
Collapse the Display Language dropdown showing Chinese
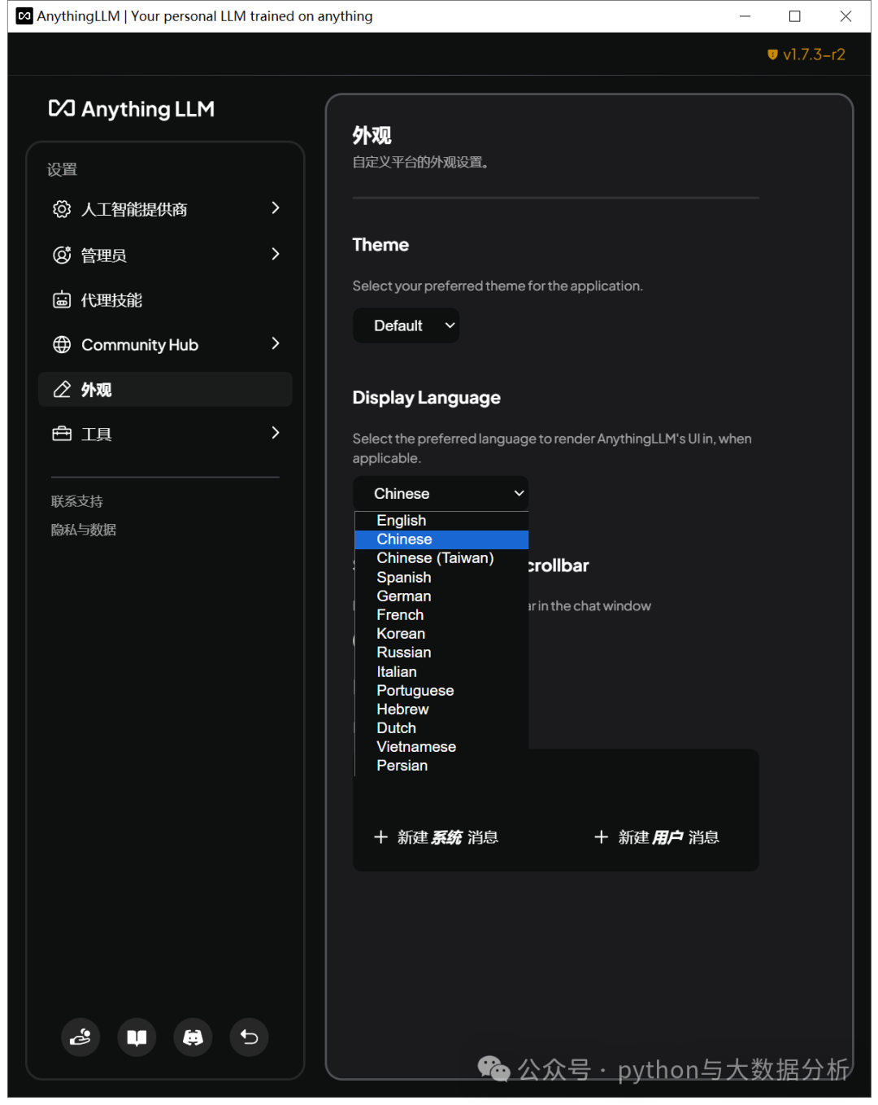(x=441, y=494)
